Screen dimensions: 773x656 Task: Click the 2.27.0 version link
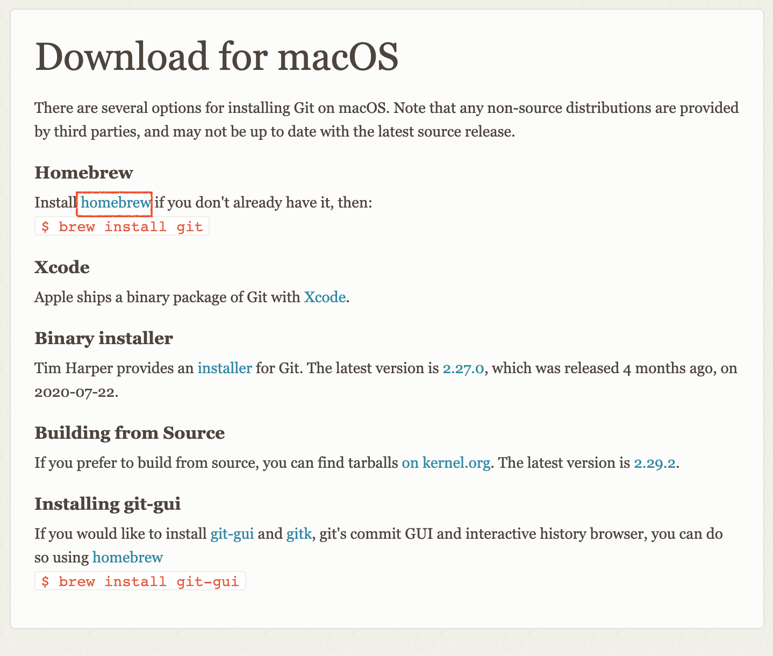tap(463, 368)
